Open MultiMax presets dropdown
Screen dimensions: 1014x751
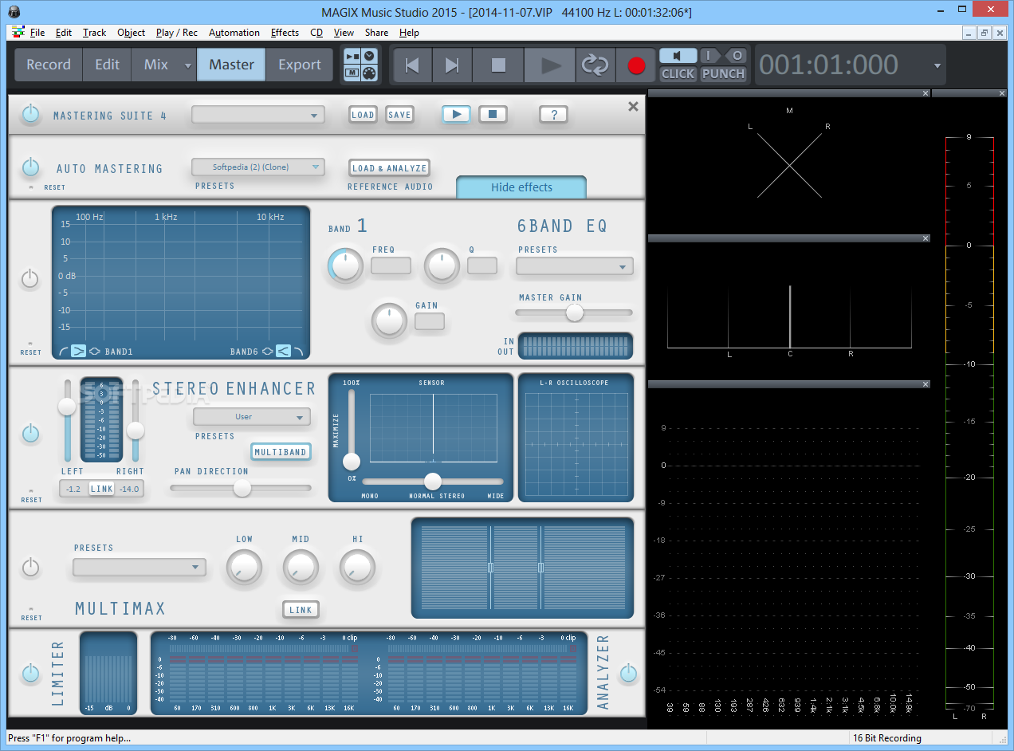pyautogui.click(x=140, y=567)
